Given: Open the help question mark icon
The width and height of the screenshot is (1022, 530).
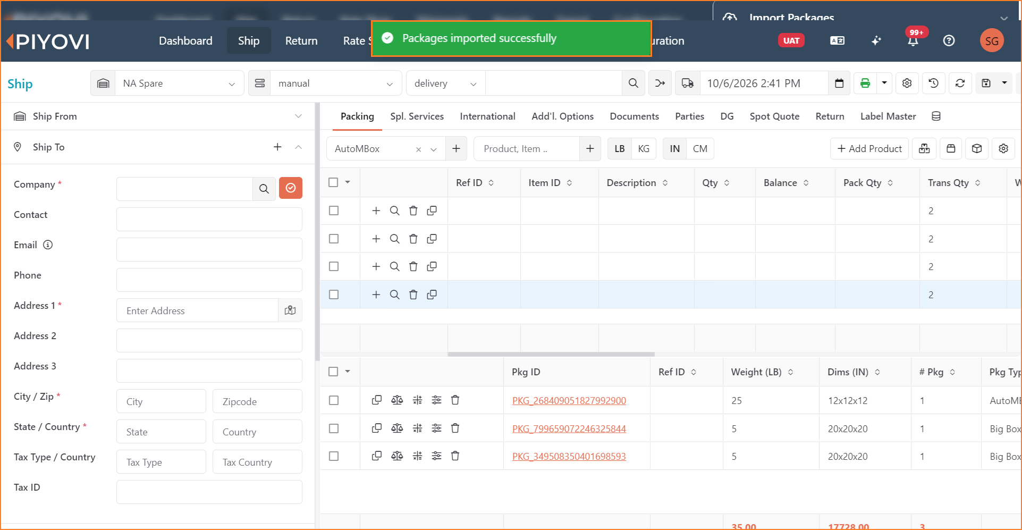Looking at the screenshot, I should coord(949,41).
